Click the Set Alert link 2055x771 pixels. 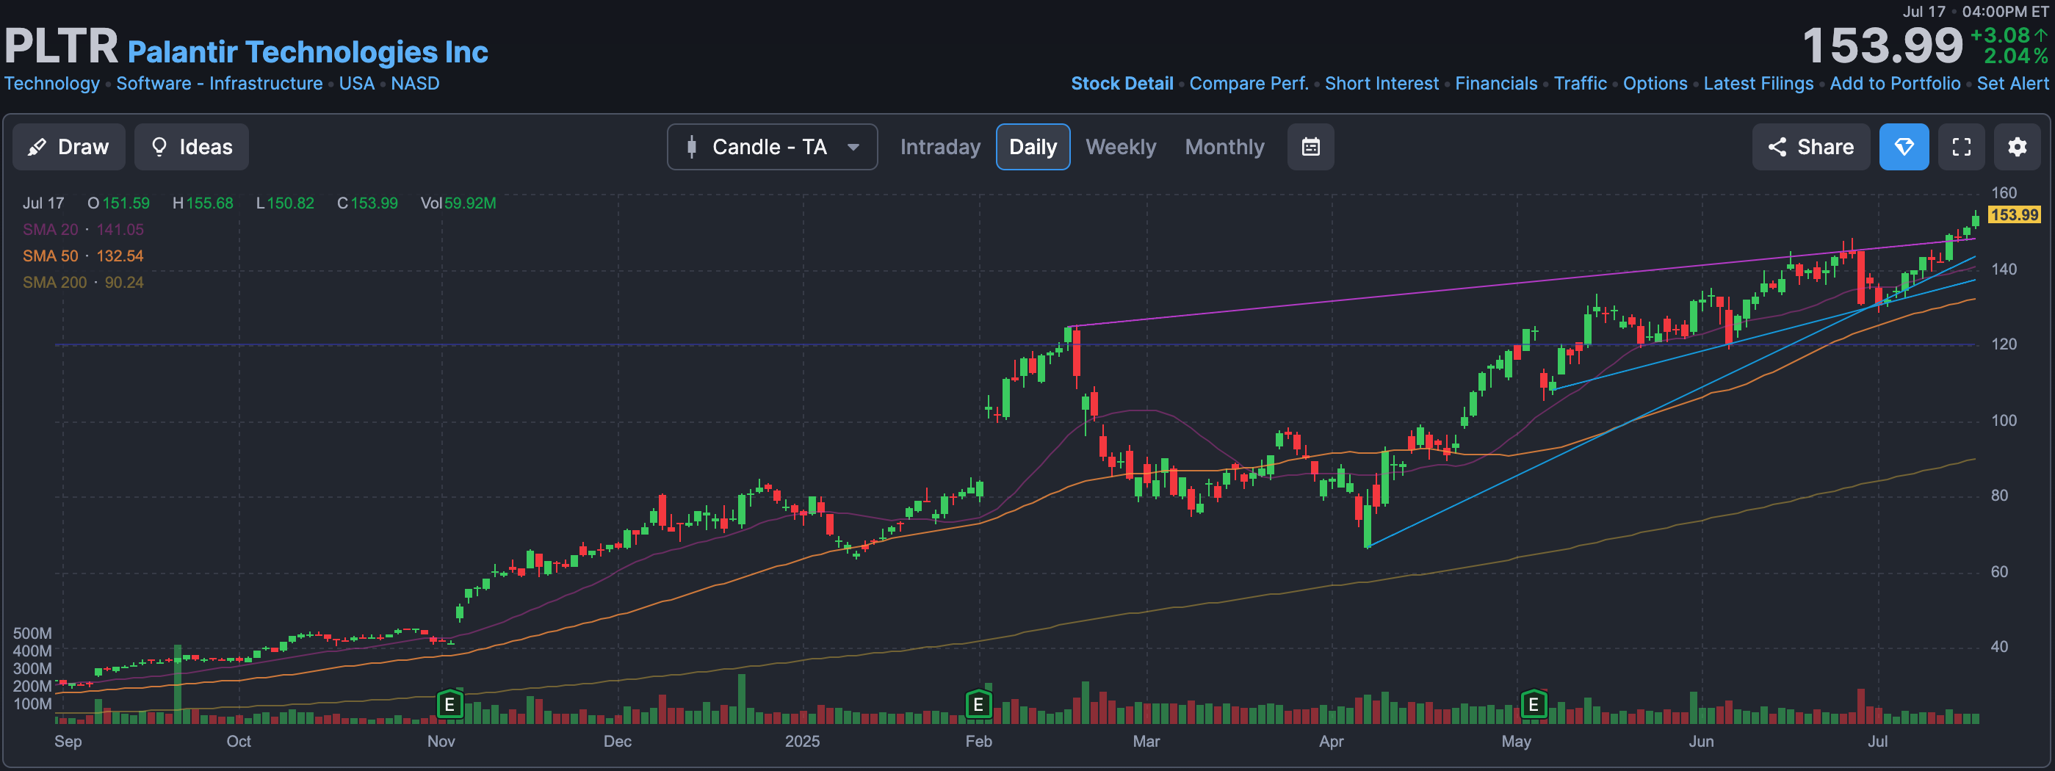click(x=2012, y=84)
